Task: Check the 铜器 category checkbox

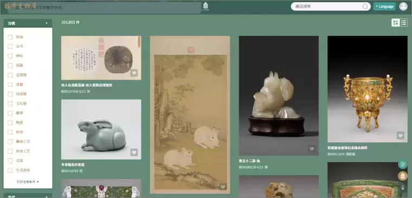Action: (10, 66)
